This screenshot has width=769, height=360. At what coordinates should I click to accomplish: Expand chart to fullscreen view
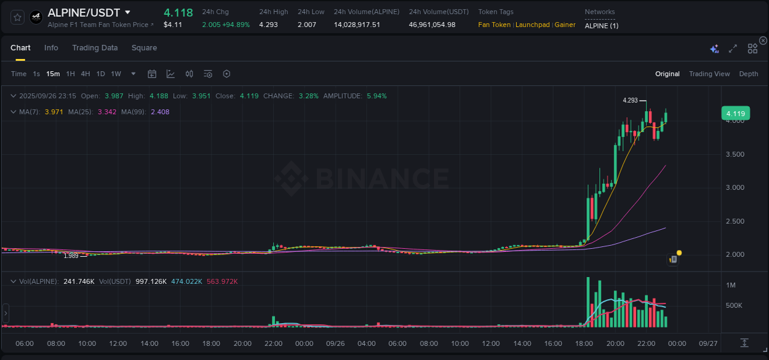tap(732, 48)
